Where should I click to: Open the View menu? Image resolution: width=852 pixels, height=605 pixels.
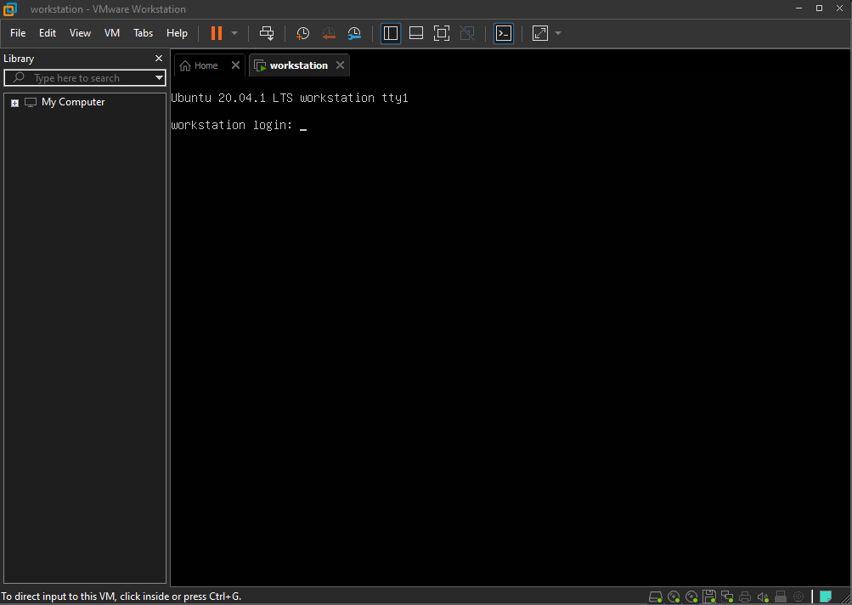click(80, 33)
